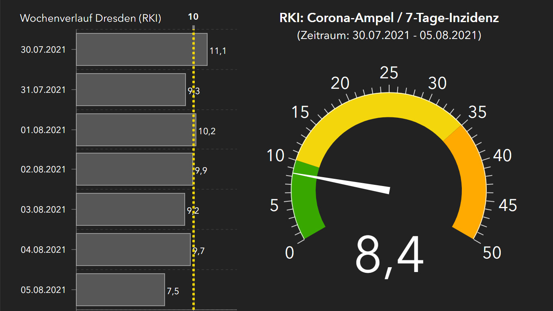Click the "Wochenverlauf Dresden (RKI)" chart title
Screen dimensions: 553x311
point(90,18)
